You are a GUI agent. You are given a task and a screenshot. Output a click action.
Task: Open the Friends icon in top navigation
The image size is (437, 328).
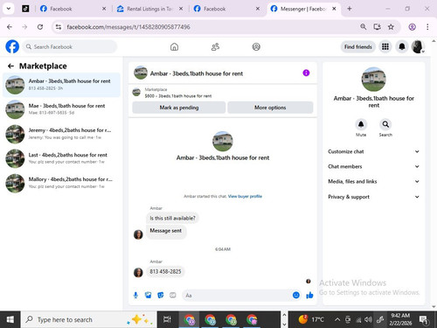pyautogui.click(x=215, y=46)
